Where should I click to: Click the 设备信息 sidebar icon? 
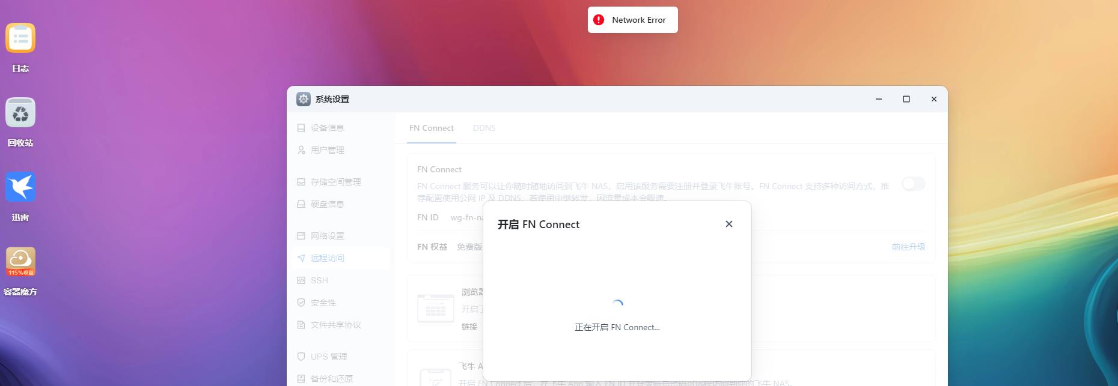coord(301,128)
